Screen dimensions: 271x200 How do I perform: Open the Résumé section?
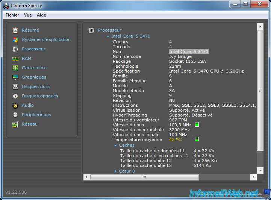(30, 30)
